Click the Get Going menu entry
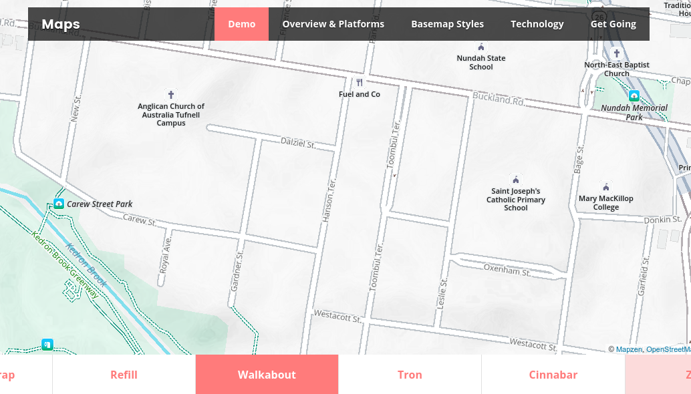Viewport: 691px width, 394px height. coord(613,24)
